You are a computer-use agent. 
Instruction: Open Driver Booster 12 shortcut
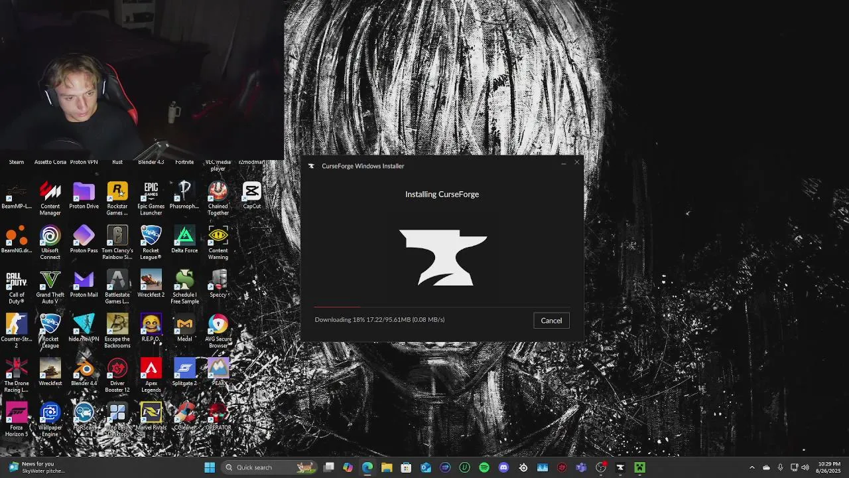[x=117, y=376]
